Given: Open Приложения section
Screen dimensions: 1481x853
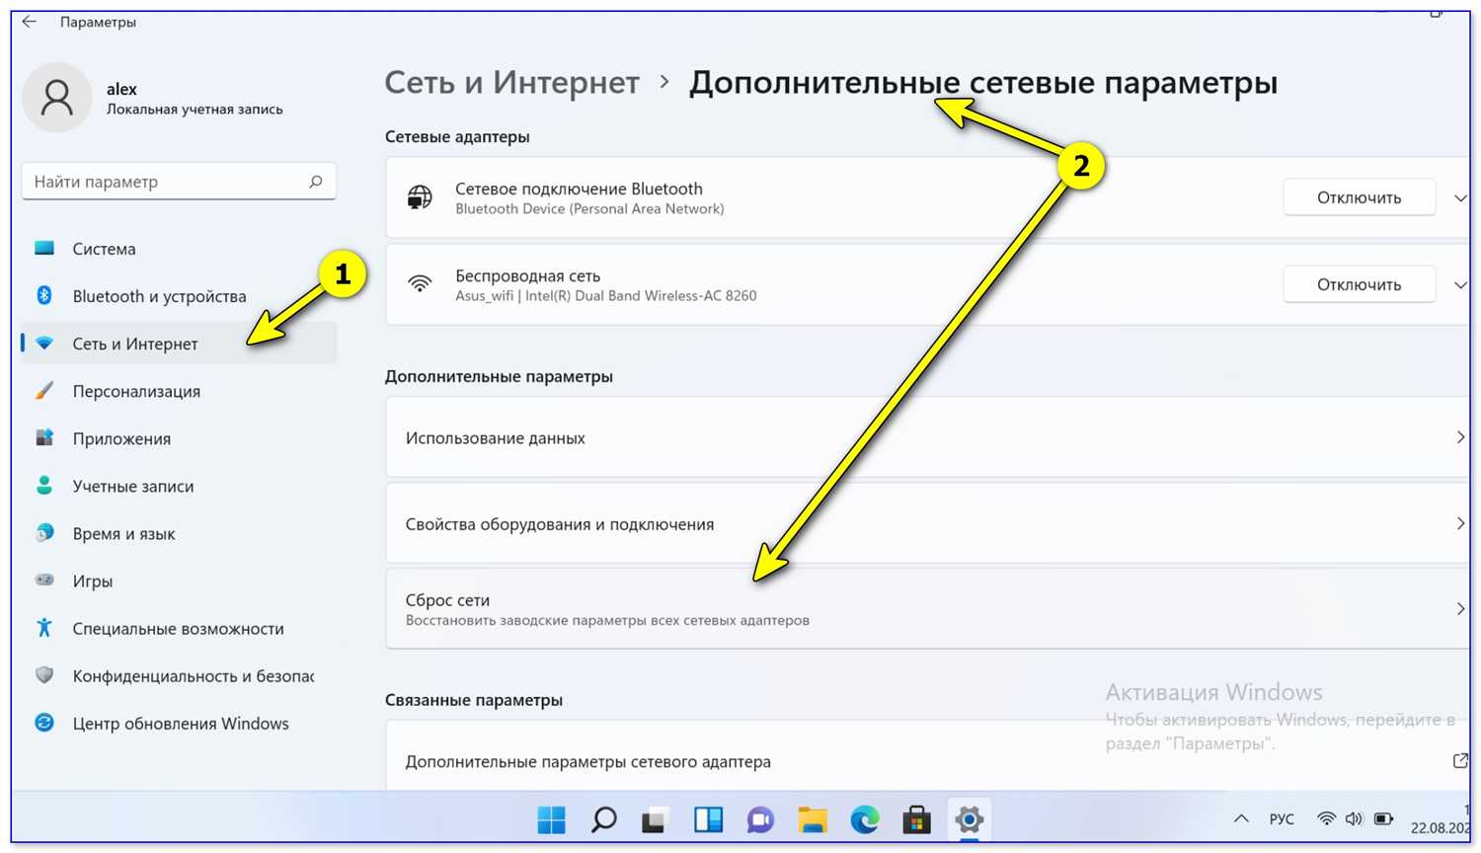Looking at the screenshot, I should tap(179, 438).
